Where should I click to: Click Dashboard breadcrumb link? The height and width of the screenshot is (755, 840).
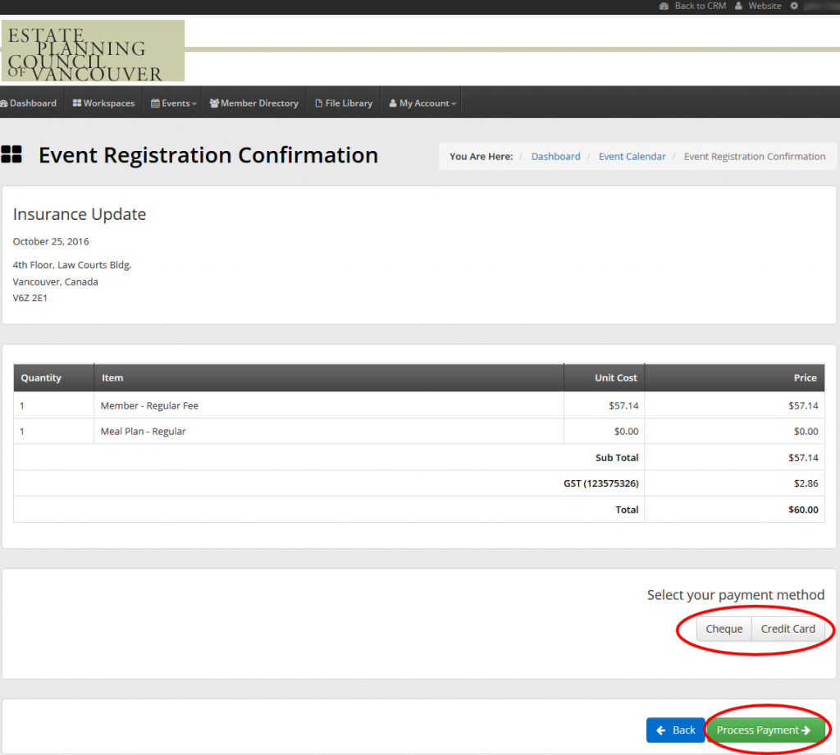(x=555, y=157)
